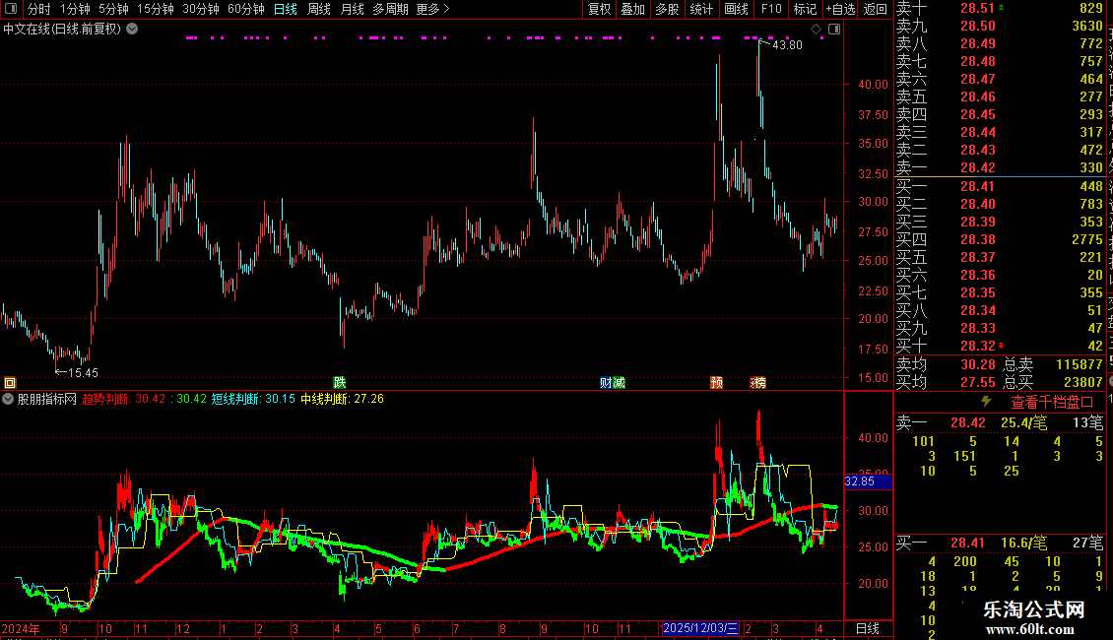Toggle the left sidebar panel icon
Screen dimensions: 1113x640
[x=11, y=9]
